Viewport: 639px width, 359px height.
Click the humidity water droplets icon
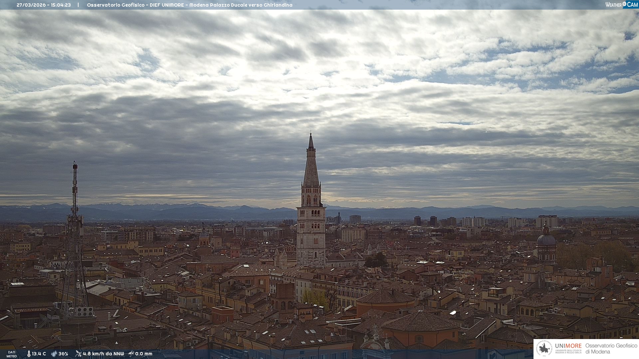point(54,354)
